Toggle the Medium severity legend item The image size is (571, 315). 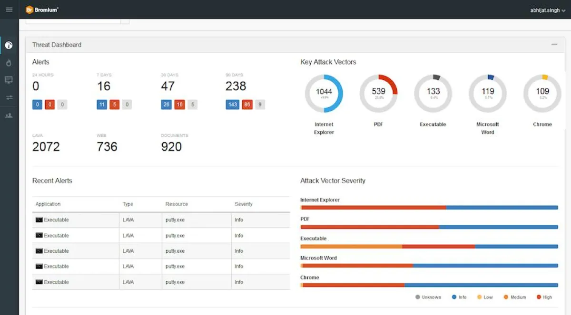click(x=514, y=296)
